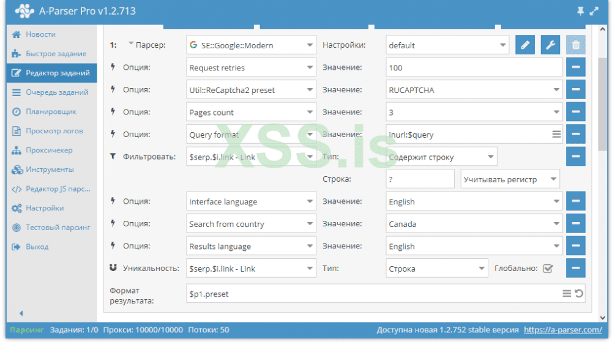
Task: Click the Задания: 1/0 status entry
Action: 74,330
